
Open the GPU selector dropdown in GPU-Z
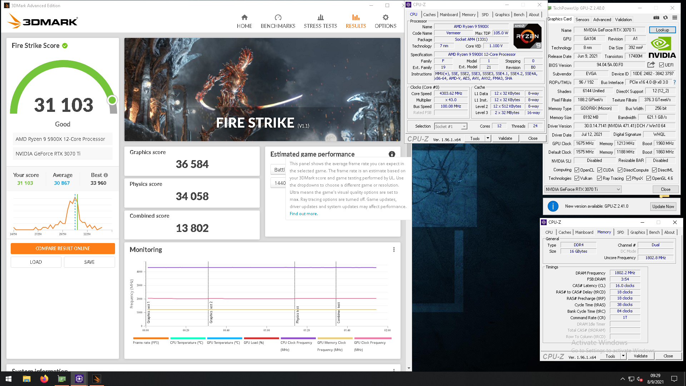[583, 189]
